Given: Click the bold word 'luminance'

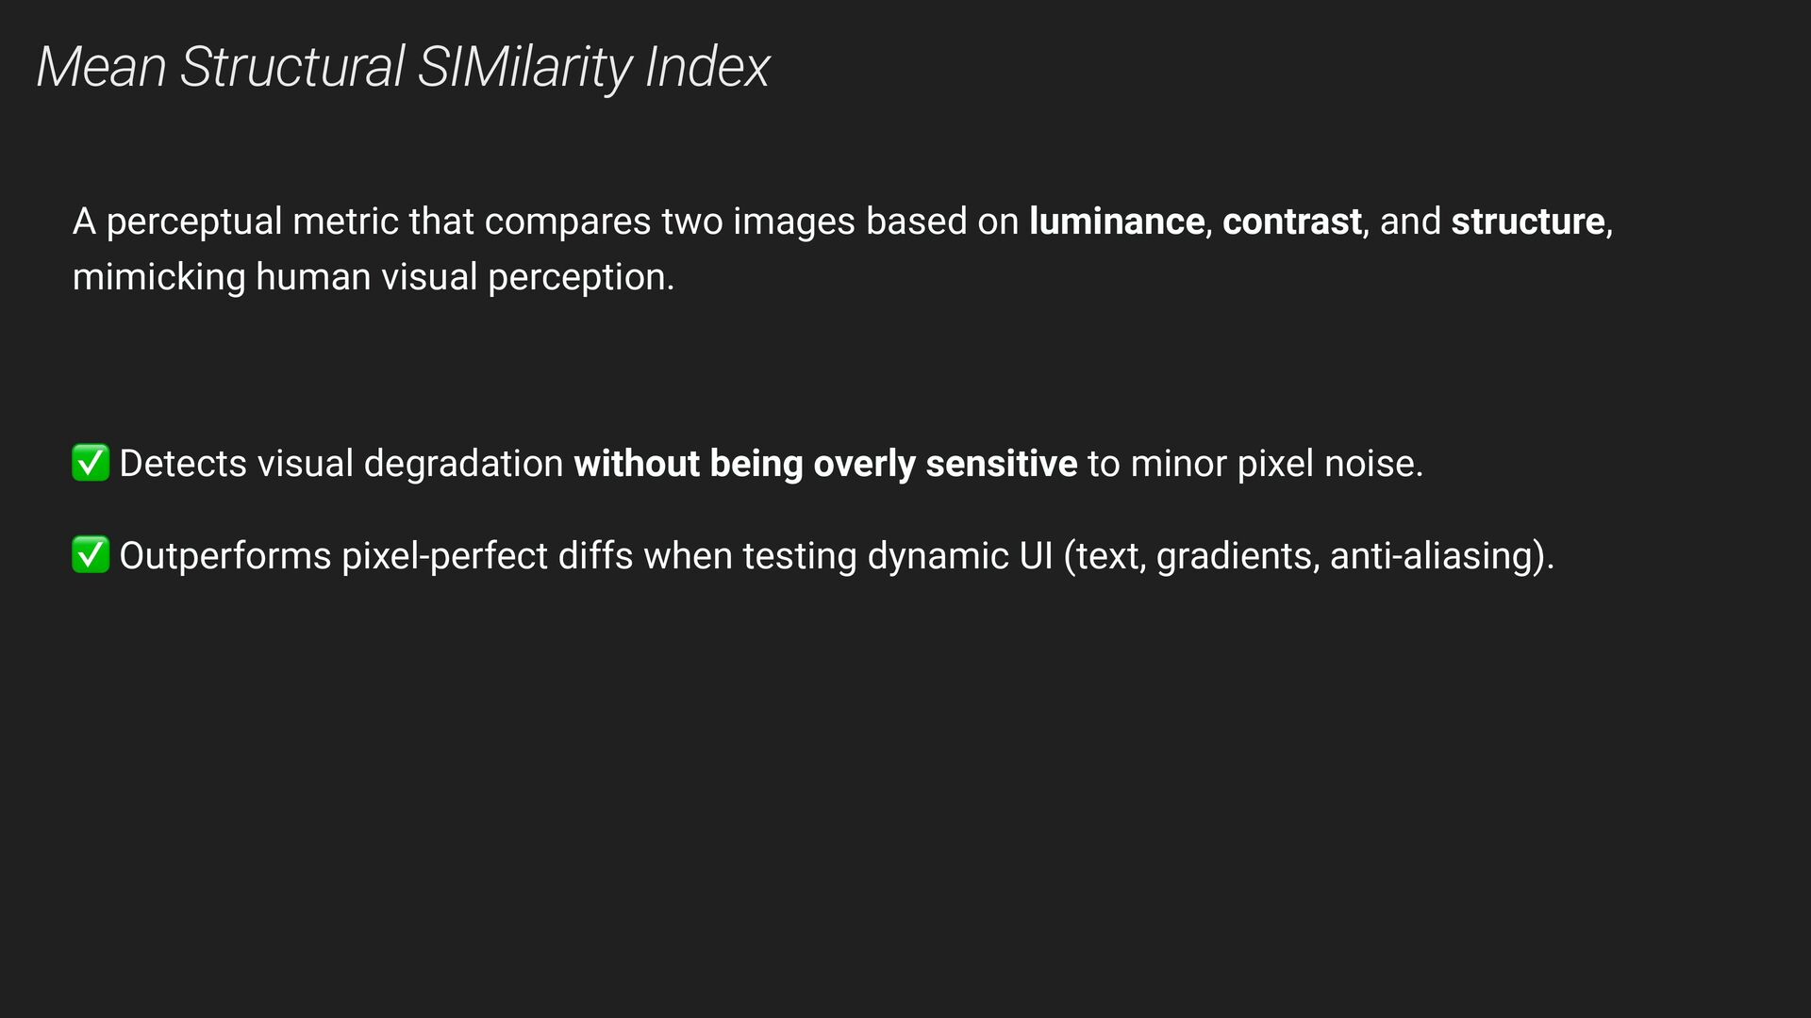Looking at the screenshot, I should point(1116,222).
